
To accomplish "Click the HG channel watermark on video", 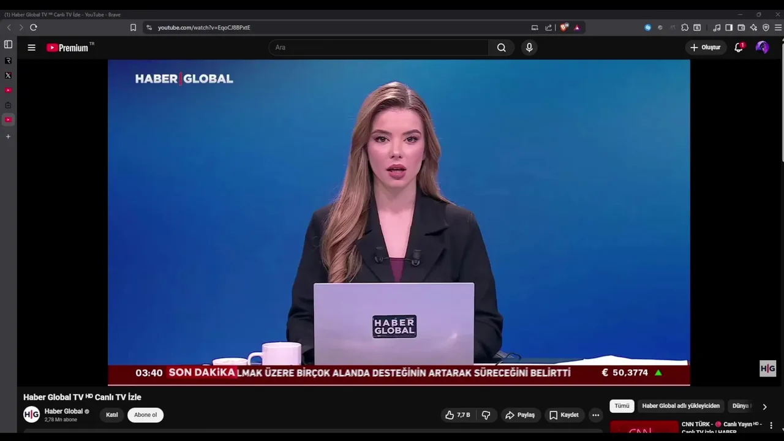I will point(767,368).
